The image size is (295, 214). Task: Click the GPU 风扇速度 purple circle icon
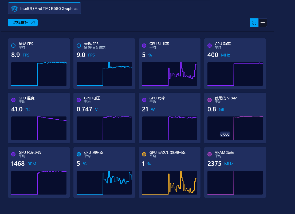(13, 154)
